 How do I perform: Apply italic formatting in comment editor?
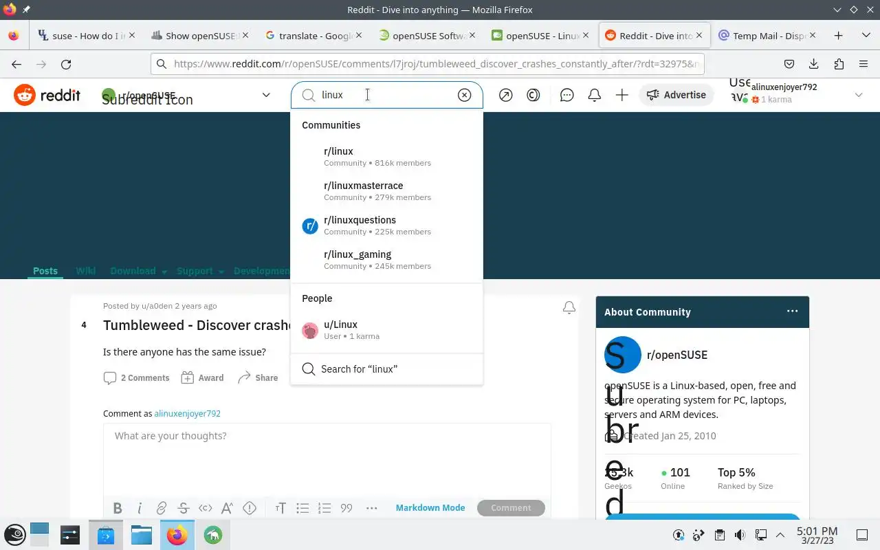click(x=140, y=508)
